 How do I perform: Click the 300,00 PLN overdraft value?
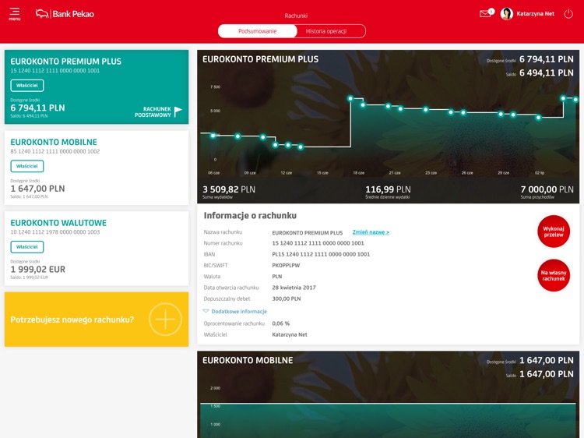point(286,298)
